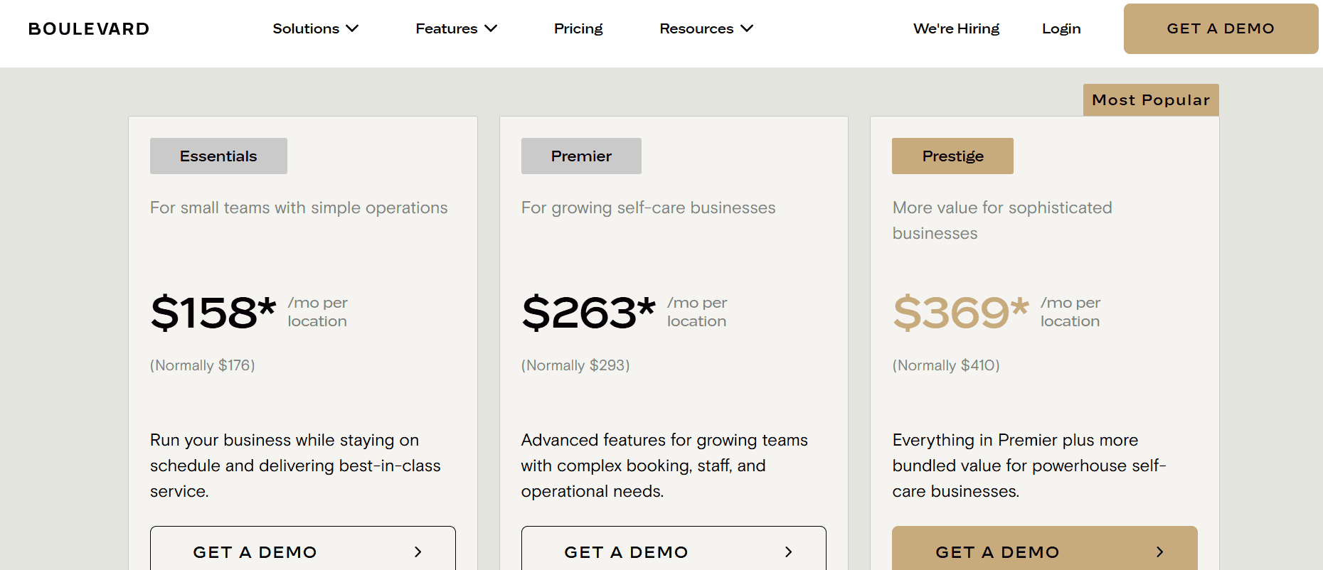Click the chevron beside Solutions
Viewport: 1323px width, 570px height.
click(x=352, y=28)
